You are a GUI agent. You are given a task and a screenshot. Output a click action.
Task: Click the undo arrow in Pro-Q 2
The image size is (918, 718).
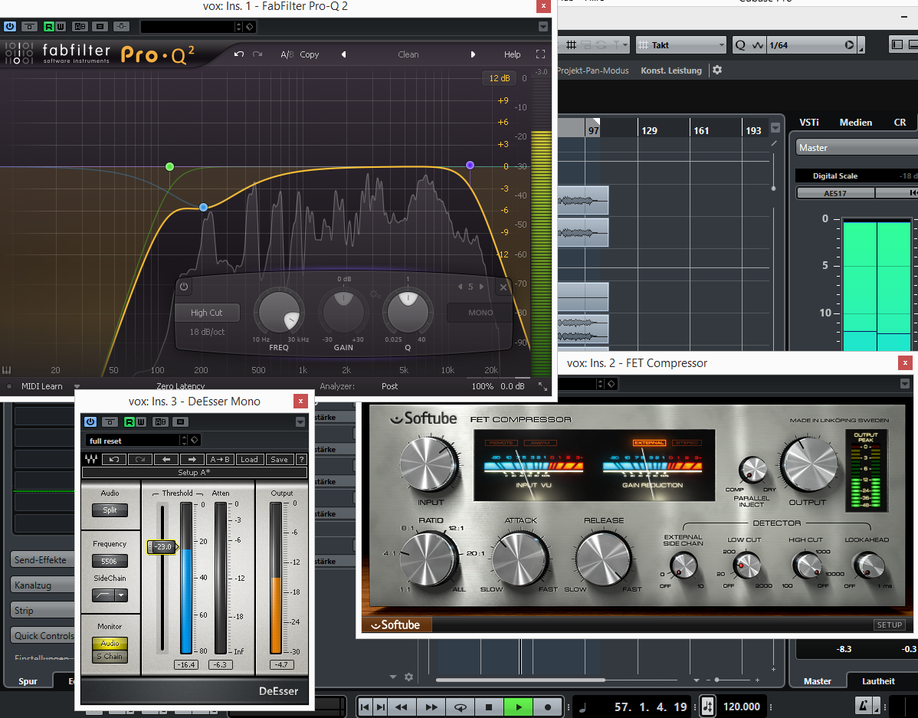[x=239, y=54]
